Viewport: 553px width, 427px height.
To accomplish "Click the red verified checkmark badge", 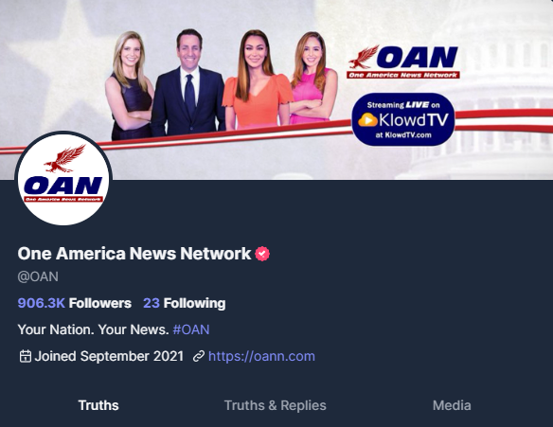I will pos(262,254).
